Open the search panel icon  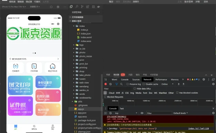click(x=77, y=7)
